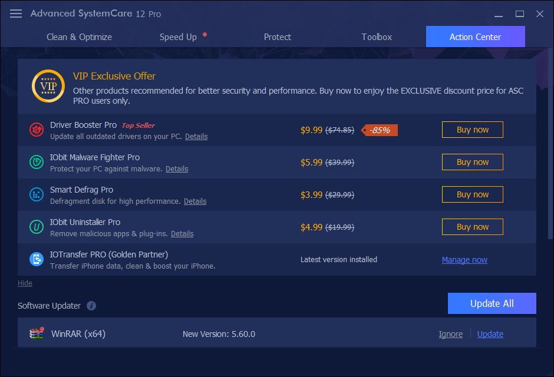
Task: Click the $9.99 Driver Booster price
Action: click(x=311, y=130)
